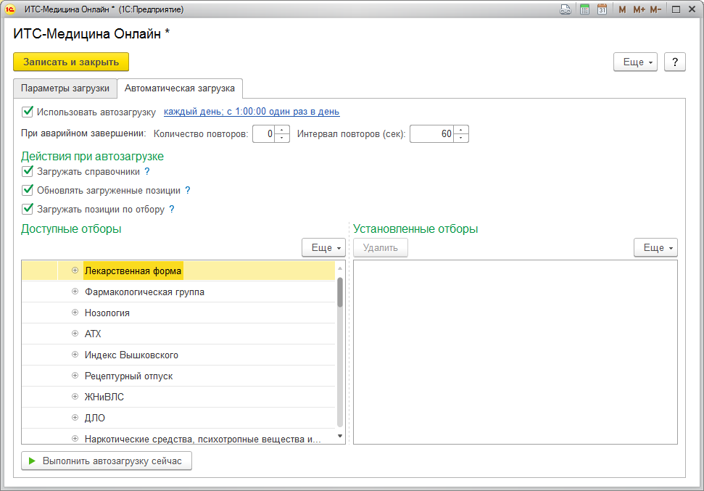The image size is (704, 491).
Task: Toggle Загружать позиции по отбору checkbox
Action: pos(28,209)
